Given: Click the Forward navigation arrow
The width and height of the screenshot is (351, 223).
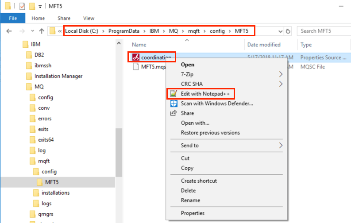Looking at the screenshot, I should [x=22, y=31].
